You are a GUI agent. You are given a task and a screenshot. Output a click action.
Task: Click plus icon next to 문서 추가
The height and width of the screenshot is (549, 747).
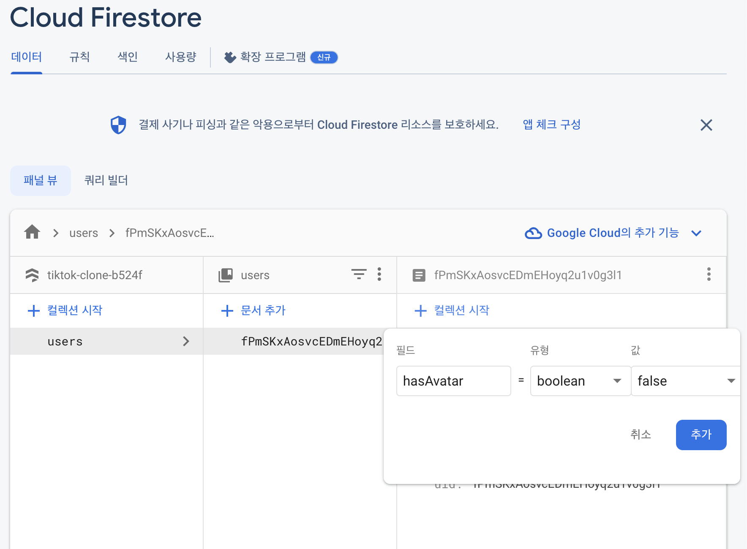click(227, 311)
